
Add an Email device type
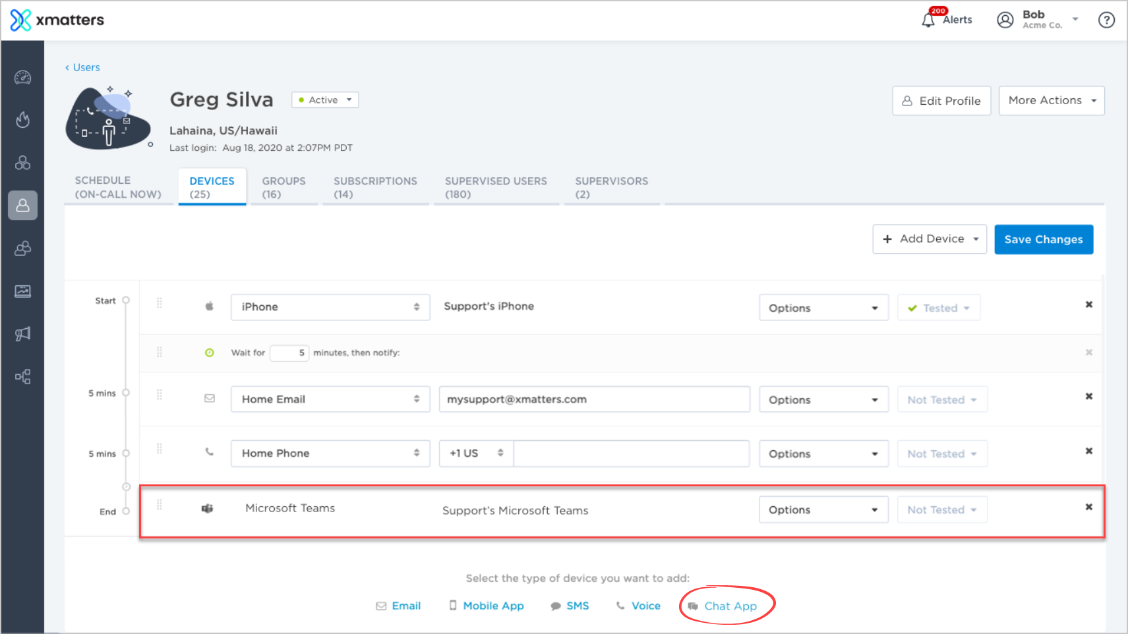pos(398,606)
